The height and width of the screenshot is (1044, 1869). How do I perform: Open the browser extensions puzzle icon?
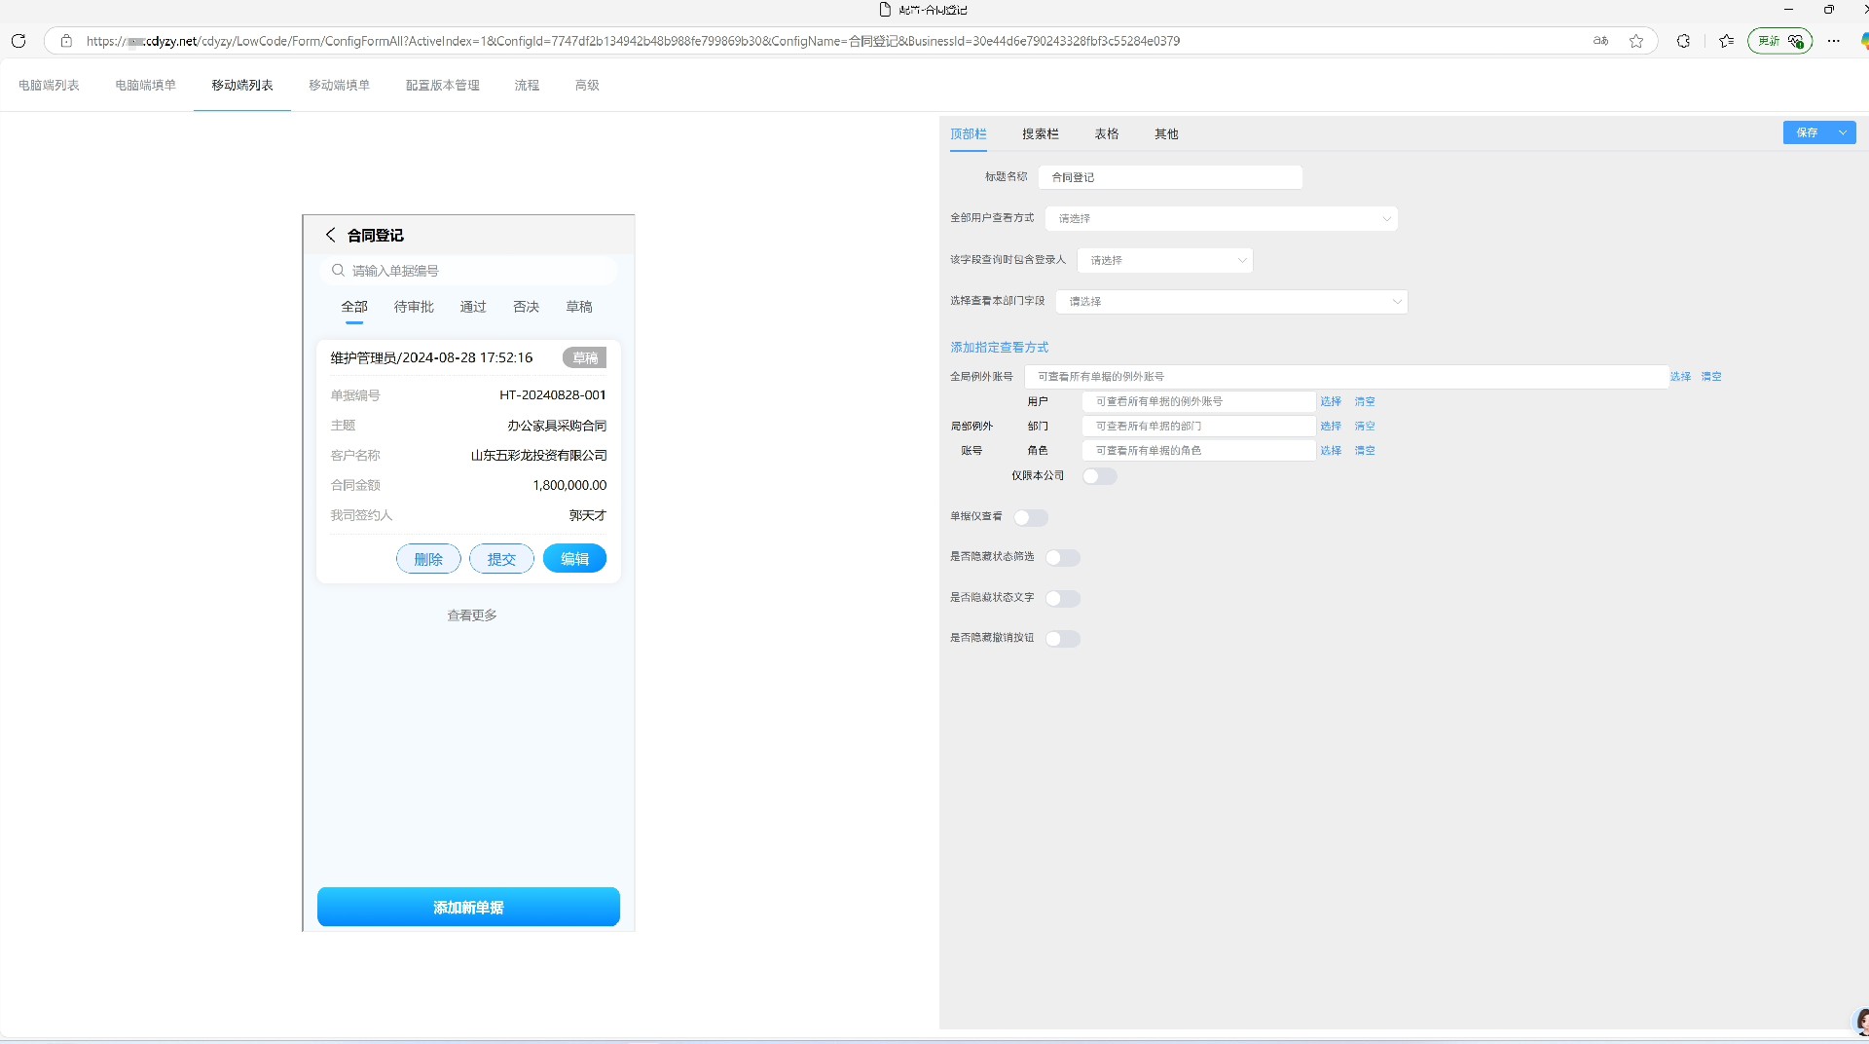(x=1683, y=41)
